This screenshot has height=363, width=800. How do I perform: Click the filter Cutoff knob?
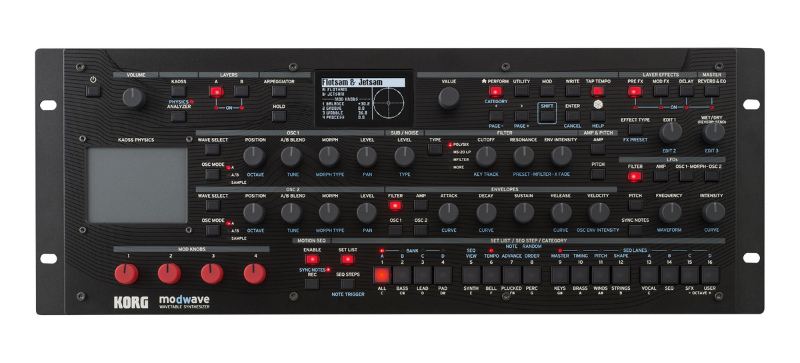pos(486,157)
